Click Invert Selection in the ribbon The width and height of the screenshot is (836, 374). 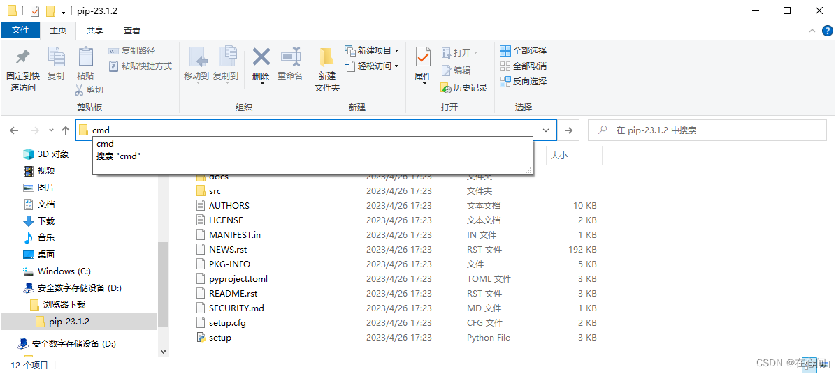pyautogui.click(x=523, y=82)
